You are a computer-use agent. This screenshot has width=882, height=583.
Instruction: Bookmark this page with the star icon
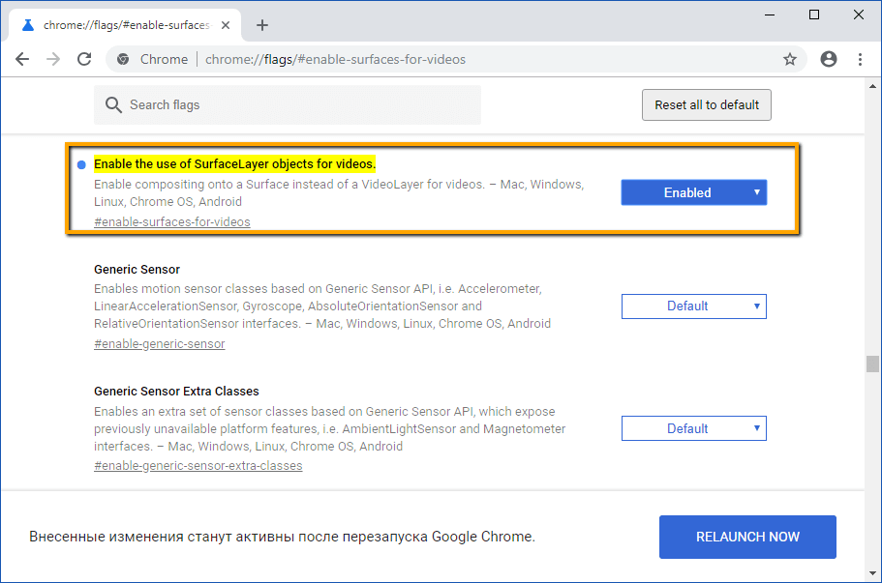[x=789, y=59]
